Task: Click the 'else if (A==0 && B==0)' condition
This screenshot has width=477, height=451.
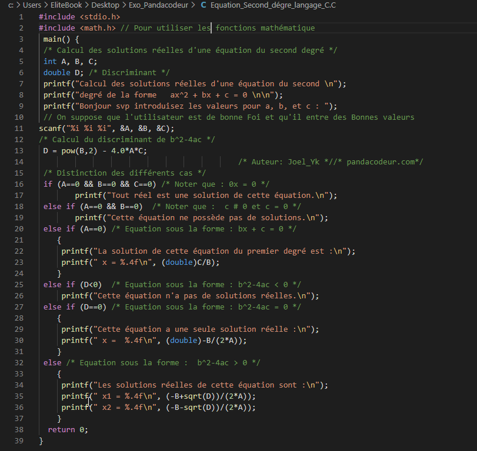Action: 93,207
